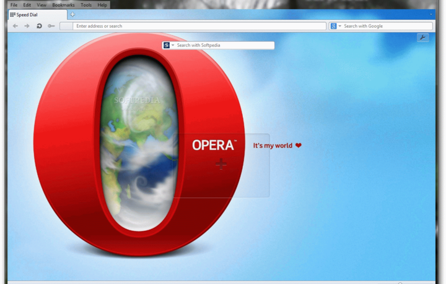Open the Help menu

coord(102,5)
